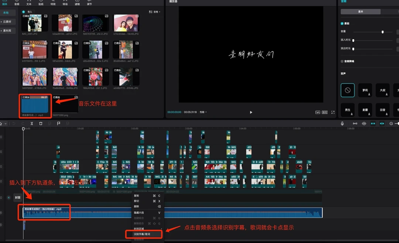The width and height of the screenshot is (399, 243).
Task: Click the playhead marker at 00:00
Action: pyautogui.click(x=23, y=129)
